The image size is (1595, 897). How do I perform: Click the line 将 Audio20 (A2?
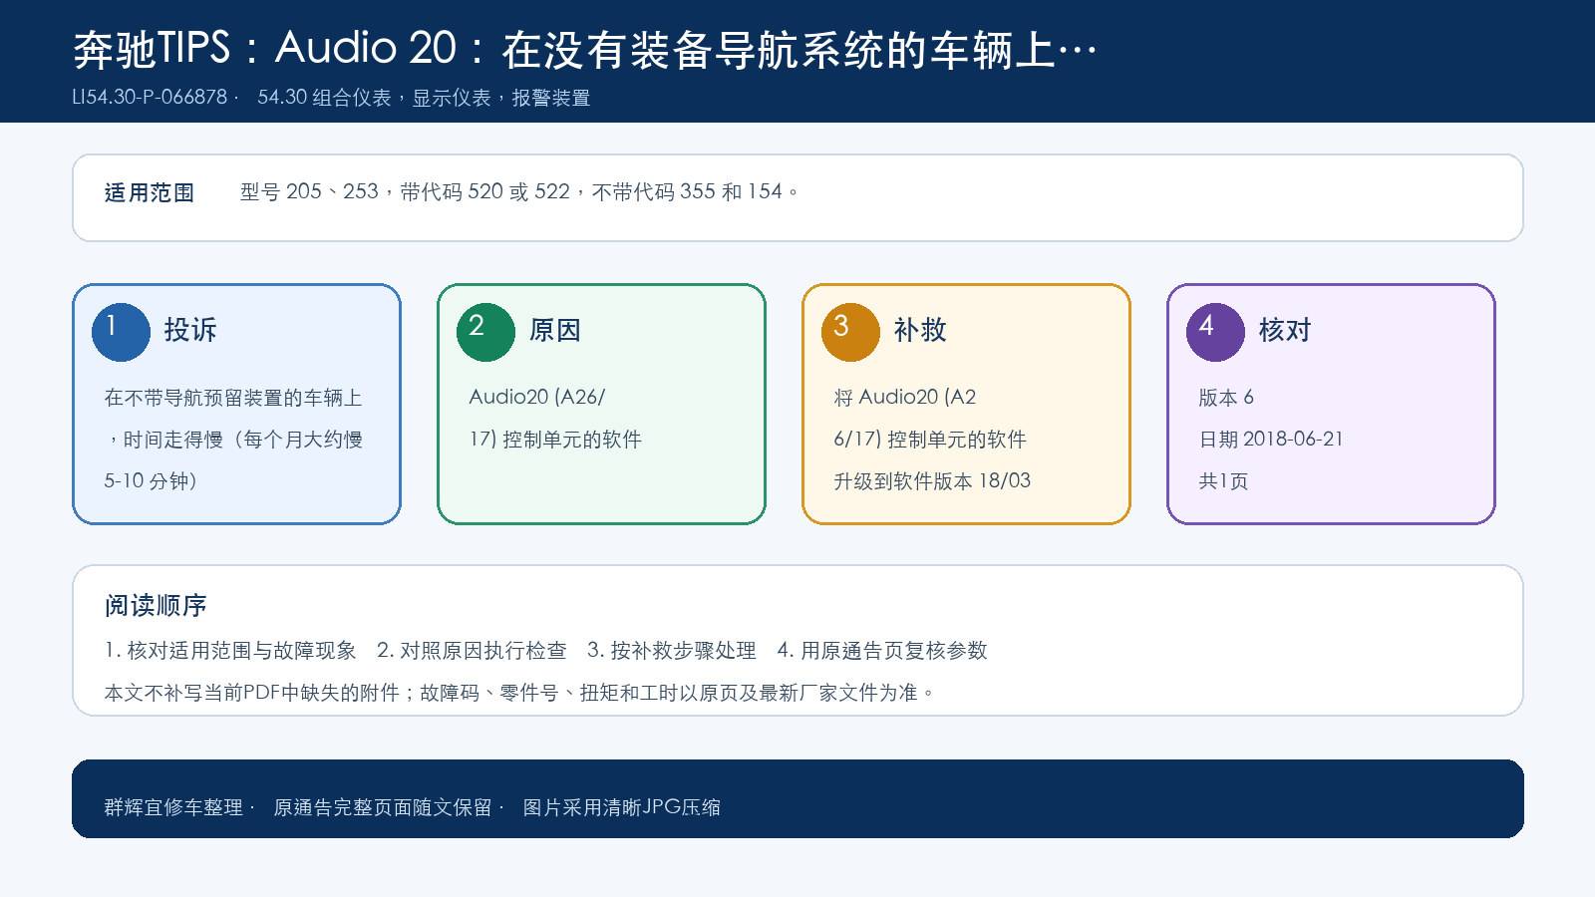905,397
